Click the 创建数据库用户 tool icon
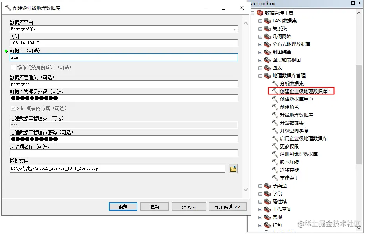This screenshot has width=368, height=235. (275, 99)
